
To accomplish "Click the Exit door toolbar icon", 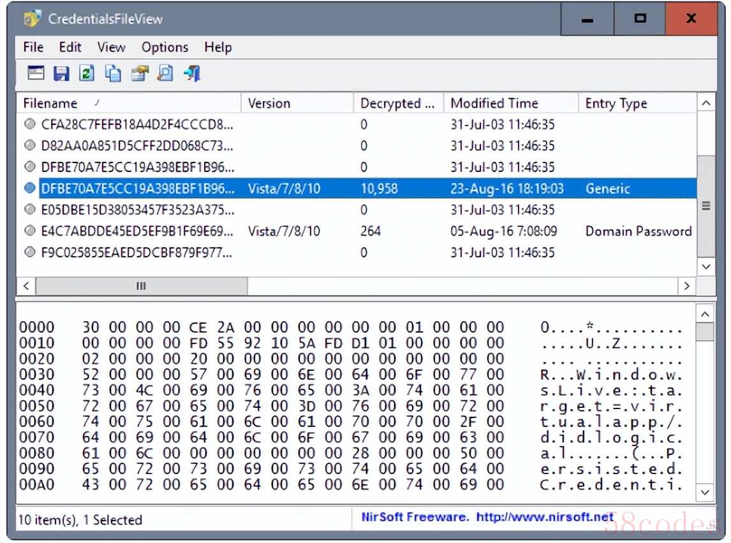I will 191,74.
